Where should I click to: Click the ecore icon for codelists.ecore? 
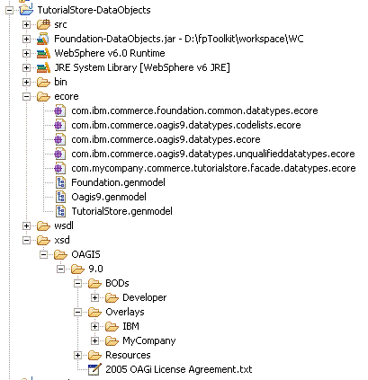[x=60, y=125]
